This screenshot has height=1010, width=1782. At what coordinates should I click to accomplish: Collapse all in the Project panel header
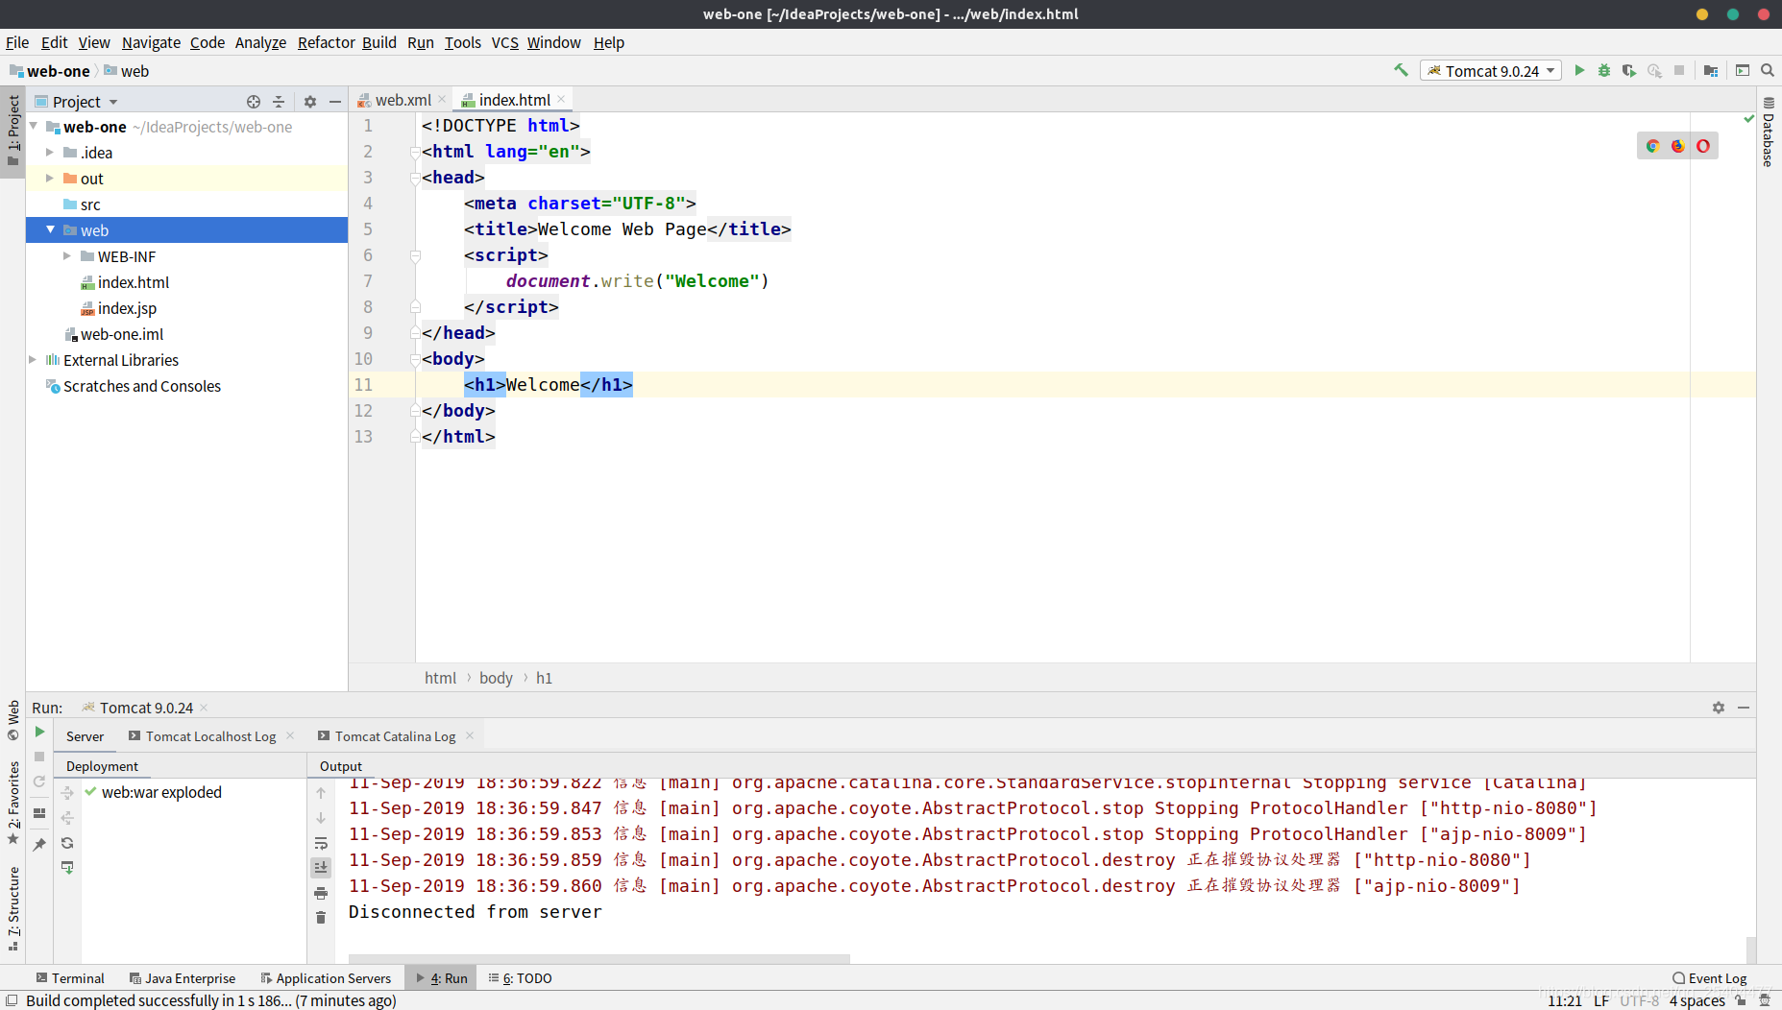[279, 101]
